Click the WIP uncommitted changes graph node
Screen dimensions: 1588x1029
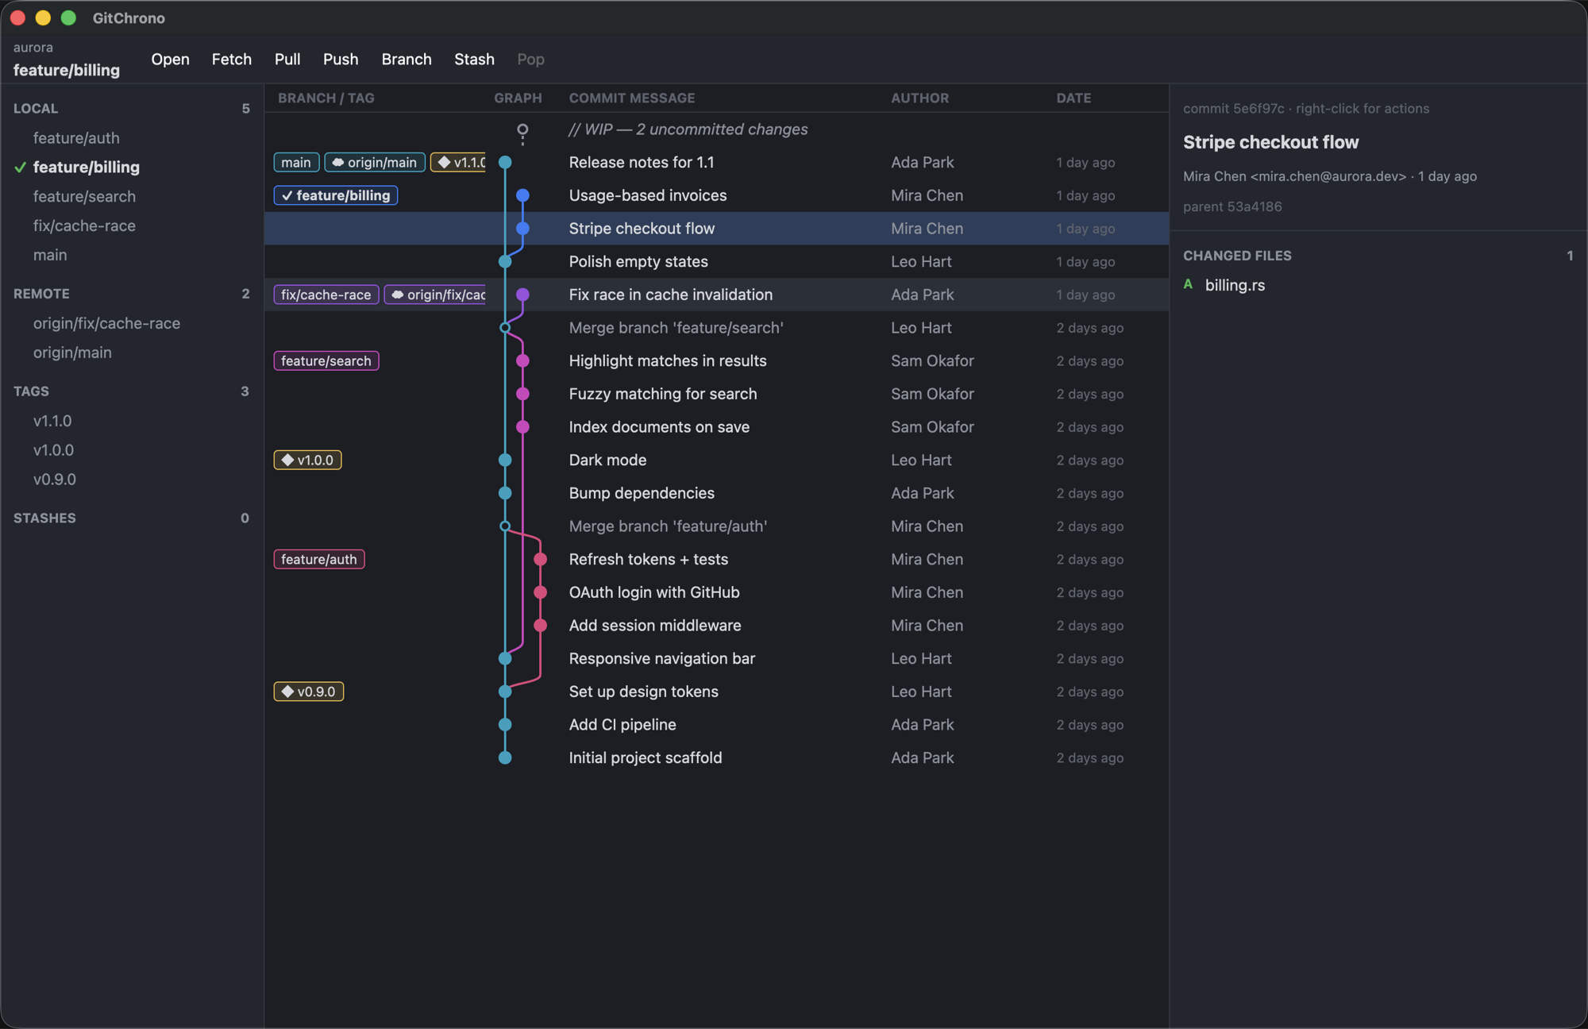[x=522, y=129]
